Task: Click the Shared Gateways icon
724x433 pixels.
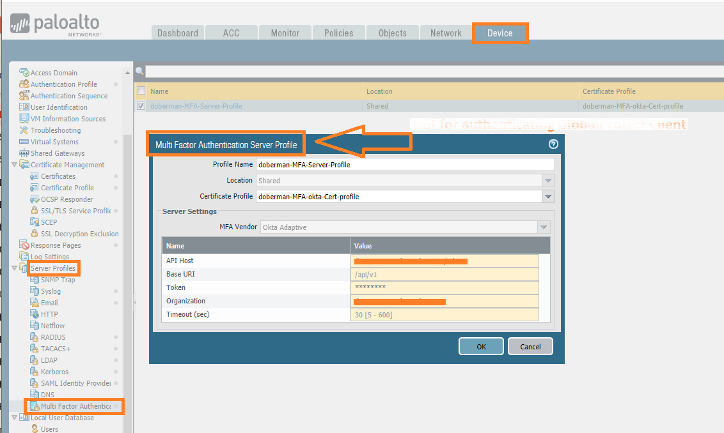Action: 24,153
